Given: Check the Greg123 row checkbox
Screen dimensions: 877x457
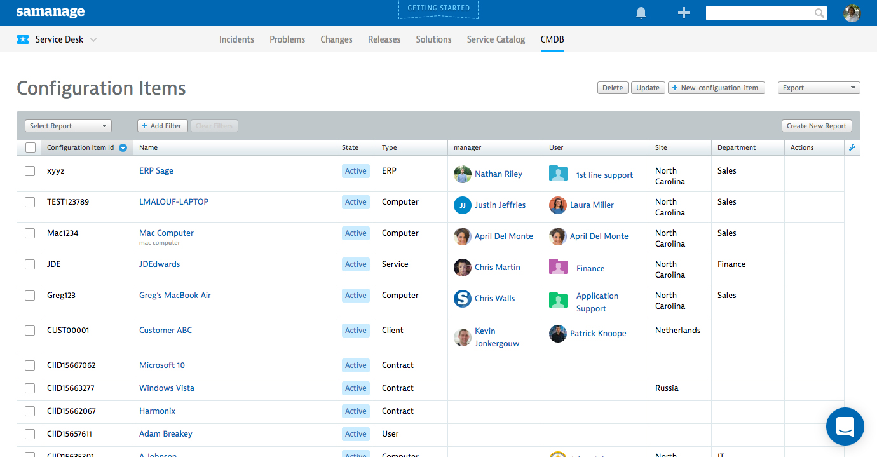Looking at the screenshot, I should coord(30,296).
